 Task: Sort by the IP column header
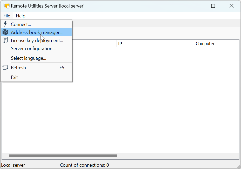click(155, 44)
